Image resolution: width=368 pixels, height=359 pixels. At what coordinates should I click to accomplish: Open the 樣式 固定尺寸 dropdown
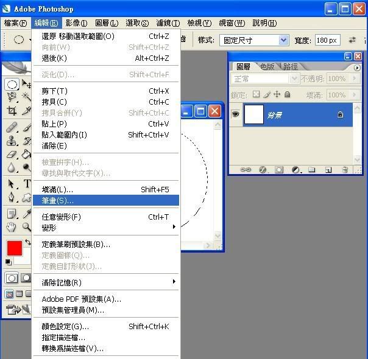tap(283, 40)
